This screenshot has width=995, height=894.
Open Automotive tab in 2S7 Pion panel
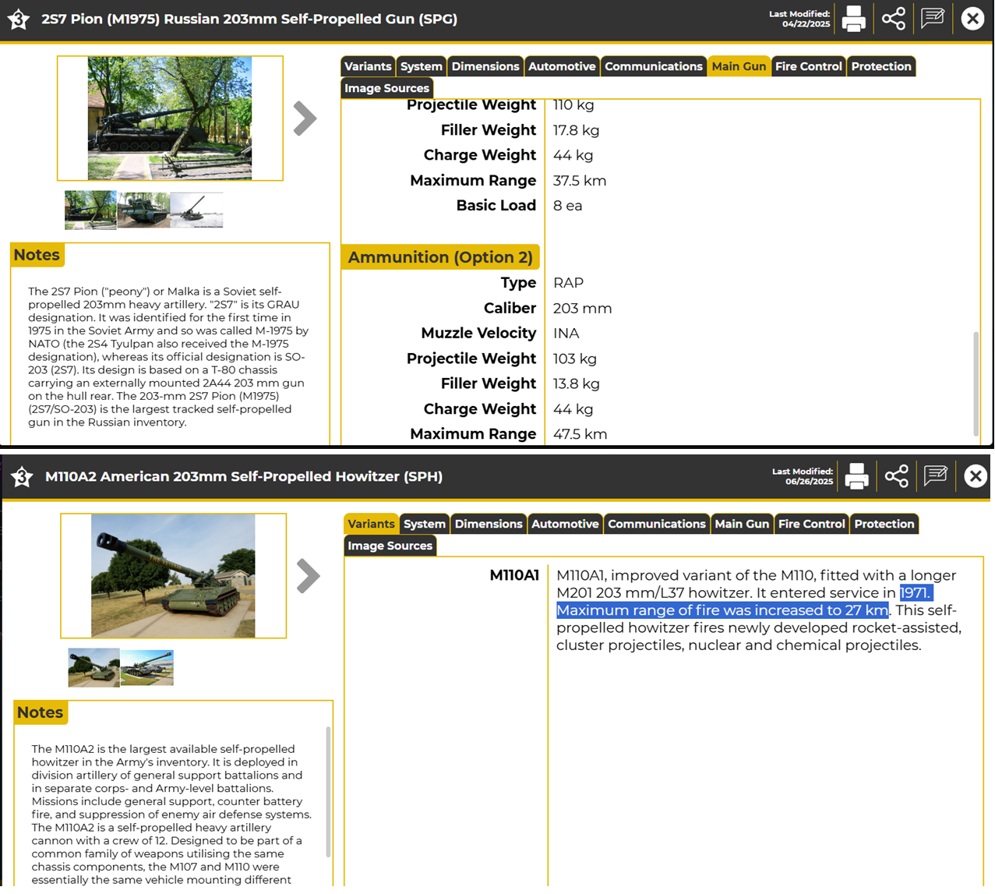(562, 66)
